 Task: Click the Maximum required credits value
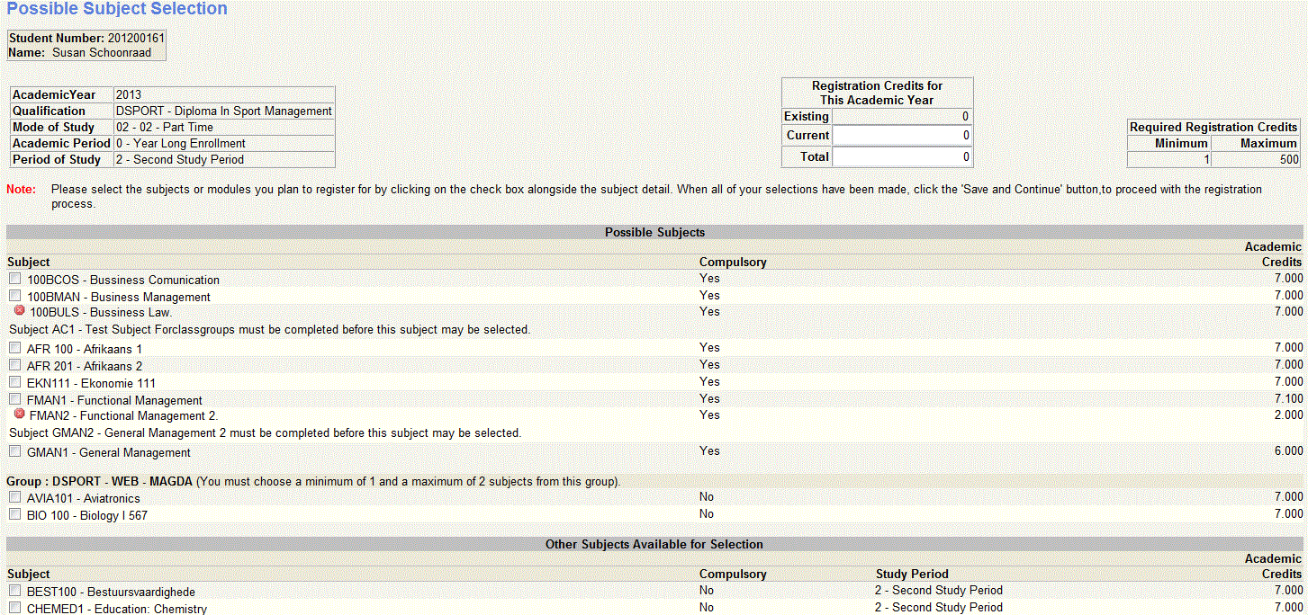[x=1256, y=159]
